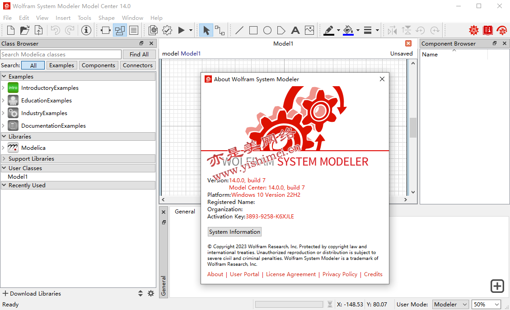Switch to Icon View
This screenshot has height=310, width=510.
[x=105, y=30]
